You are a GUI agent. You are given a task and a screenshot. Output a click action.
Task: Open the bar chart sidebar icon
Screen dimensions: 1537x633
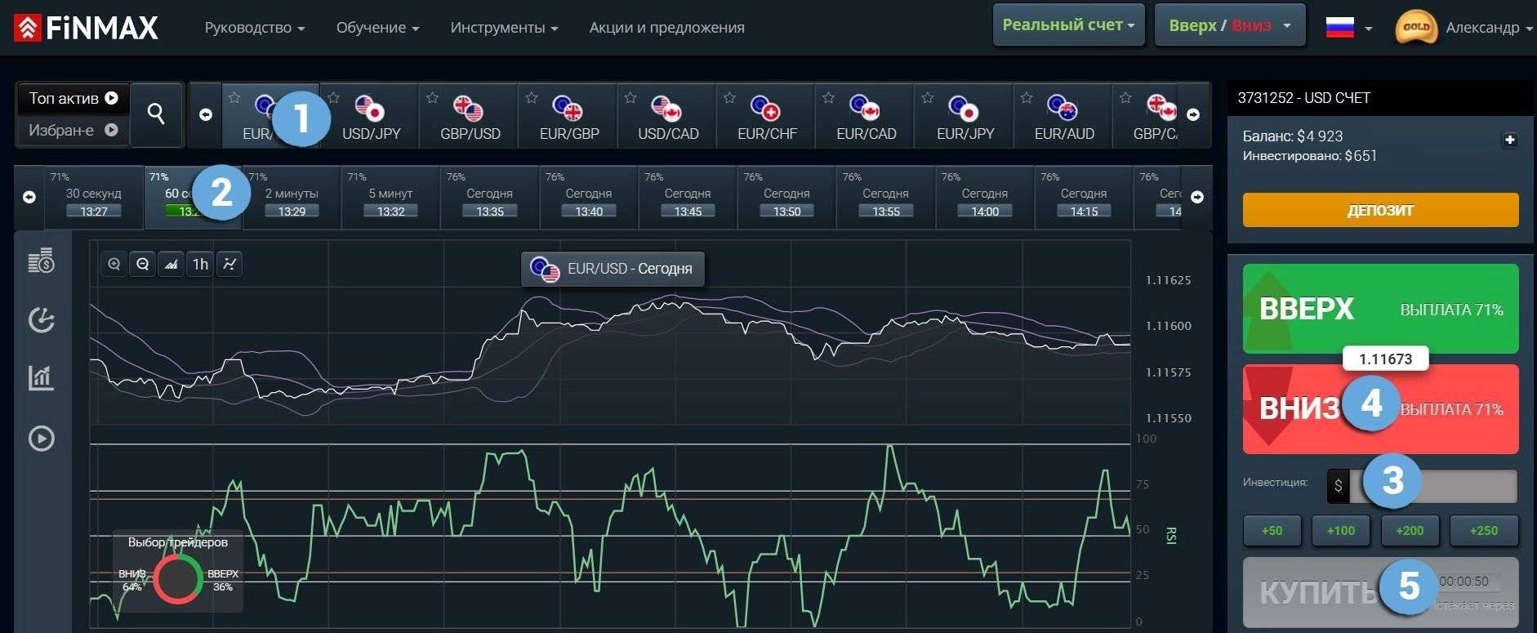coord(41,377)
